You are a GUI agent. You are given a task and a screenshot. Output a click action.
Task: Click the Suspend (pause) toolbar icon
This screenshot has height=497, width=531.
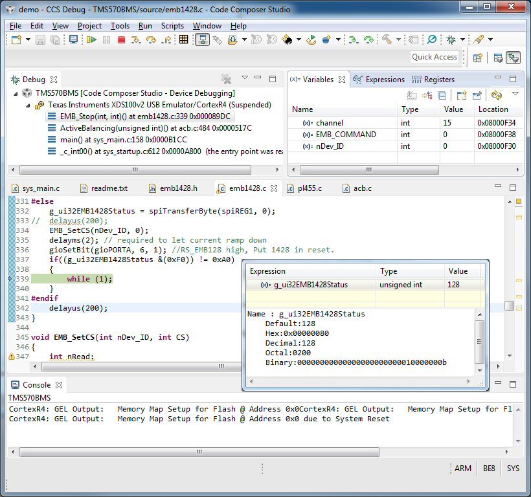pyautogui.click(x=106, y=39)
